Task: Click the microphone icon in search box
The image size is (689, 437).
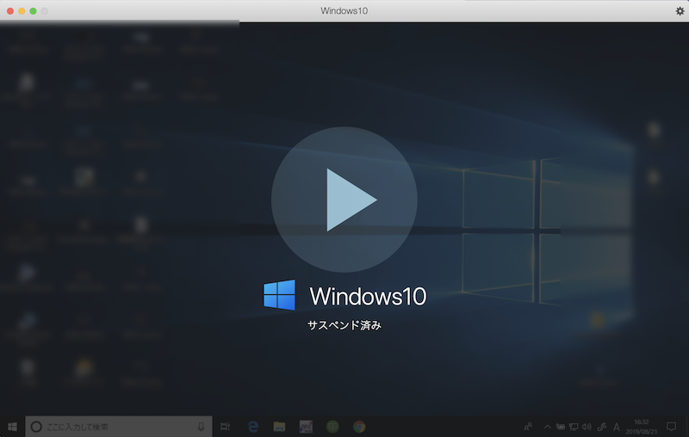Action: click(201, 426)
